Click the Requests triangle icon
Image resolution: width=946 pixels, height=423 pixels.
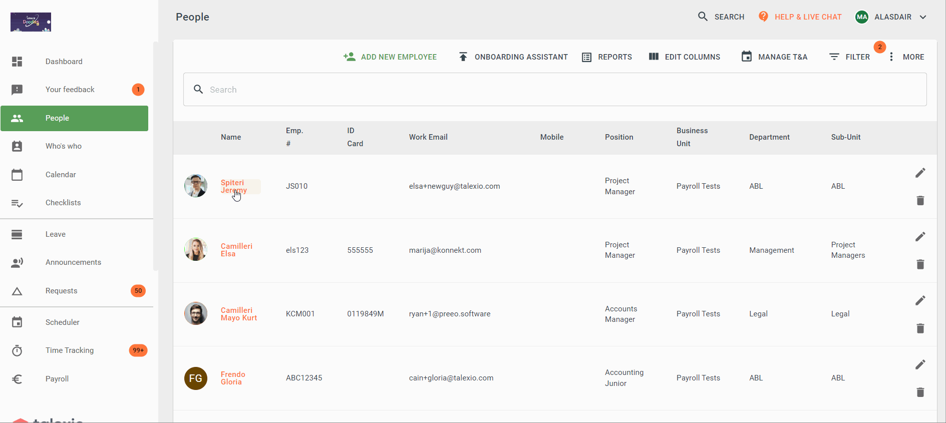click(17, 291)
